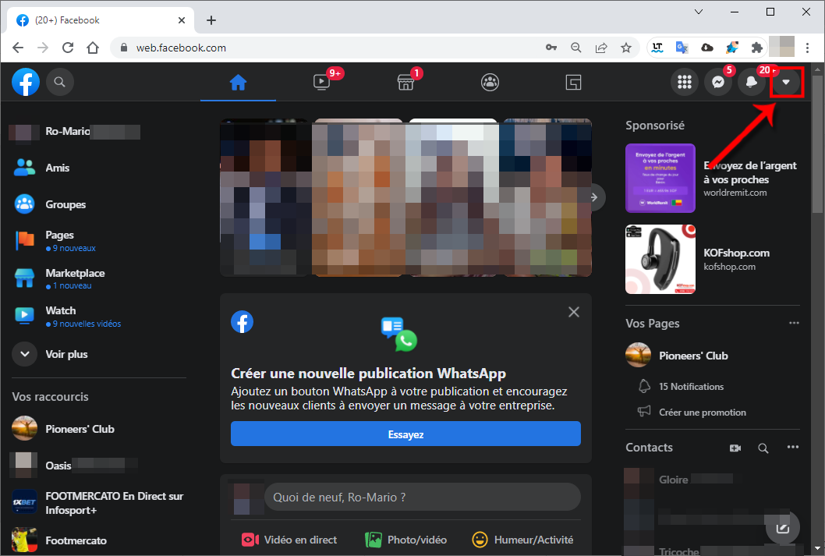Open the nine-dot Menu grid
Screen dimensions: 825x556
[685, 82]
